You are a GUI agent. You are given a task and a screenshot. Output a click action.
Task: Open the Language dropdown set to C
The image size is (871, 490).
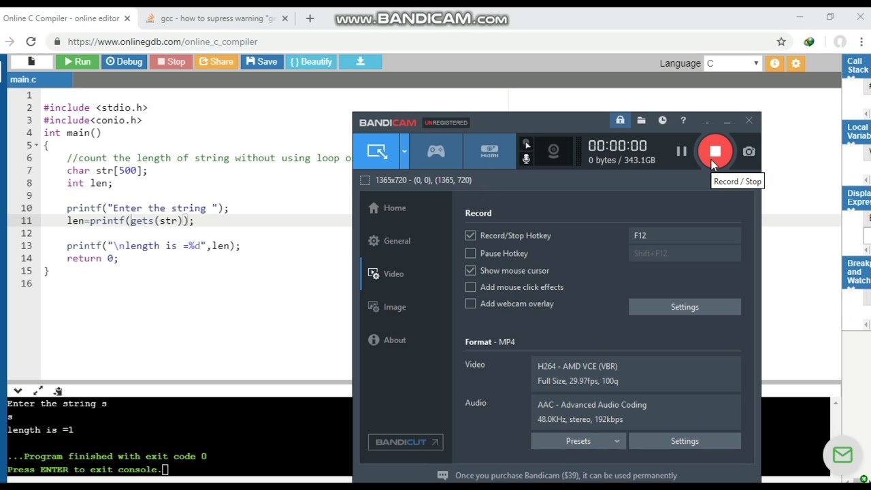[x=732, y=63]
